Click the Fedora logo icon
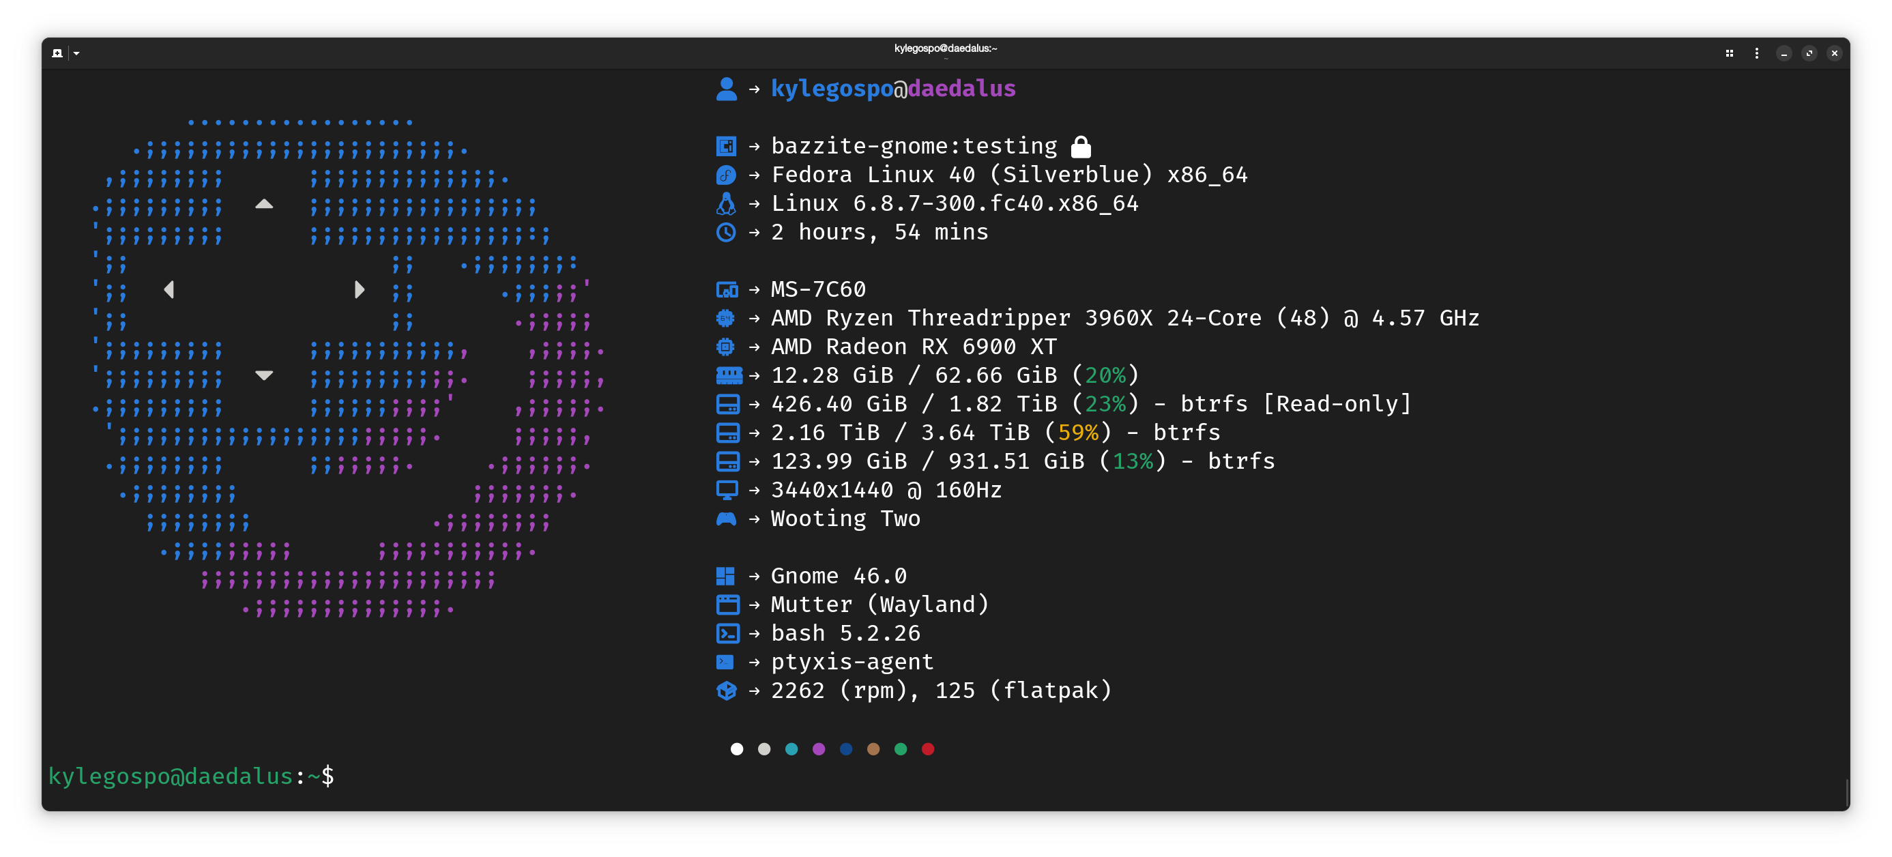1892x857 pixels. click(x=726, y=175)
